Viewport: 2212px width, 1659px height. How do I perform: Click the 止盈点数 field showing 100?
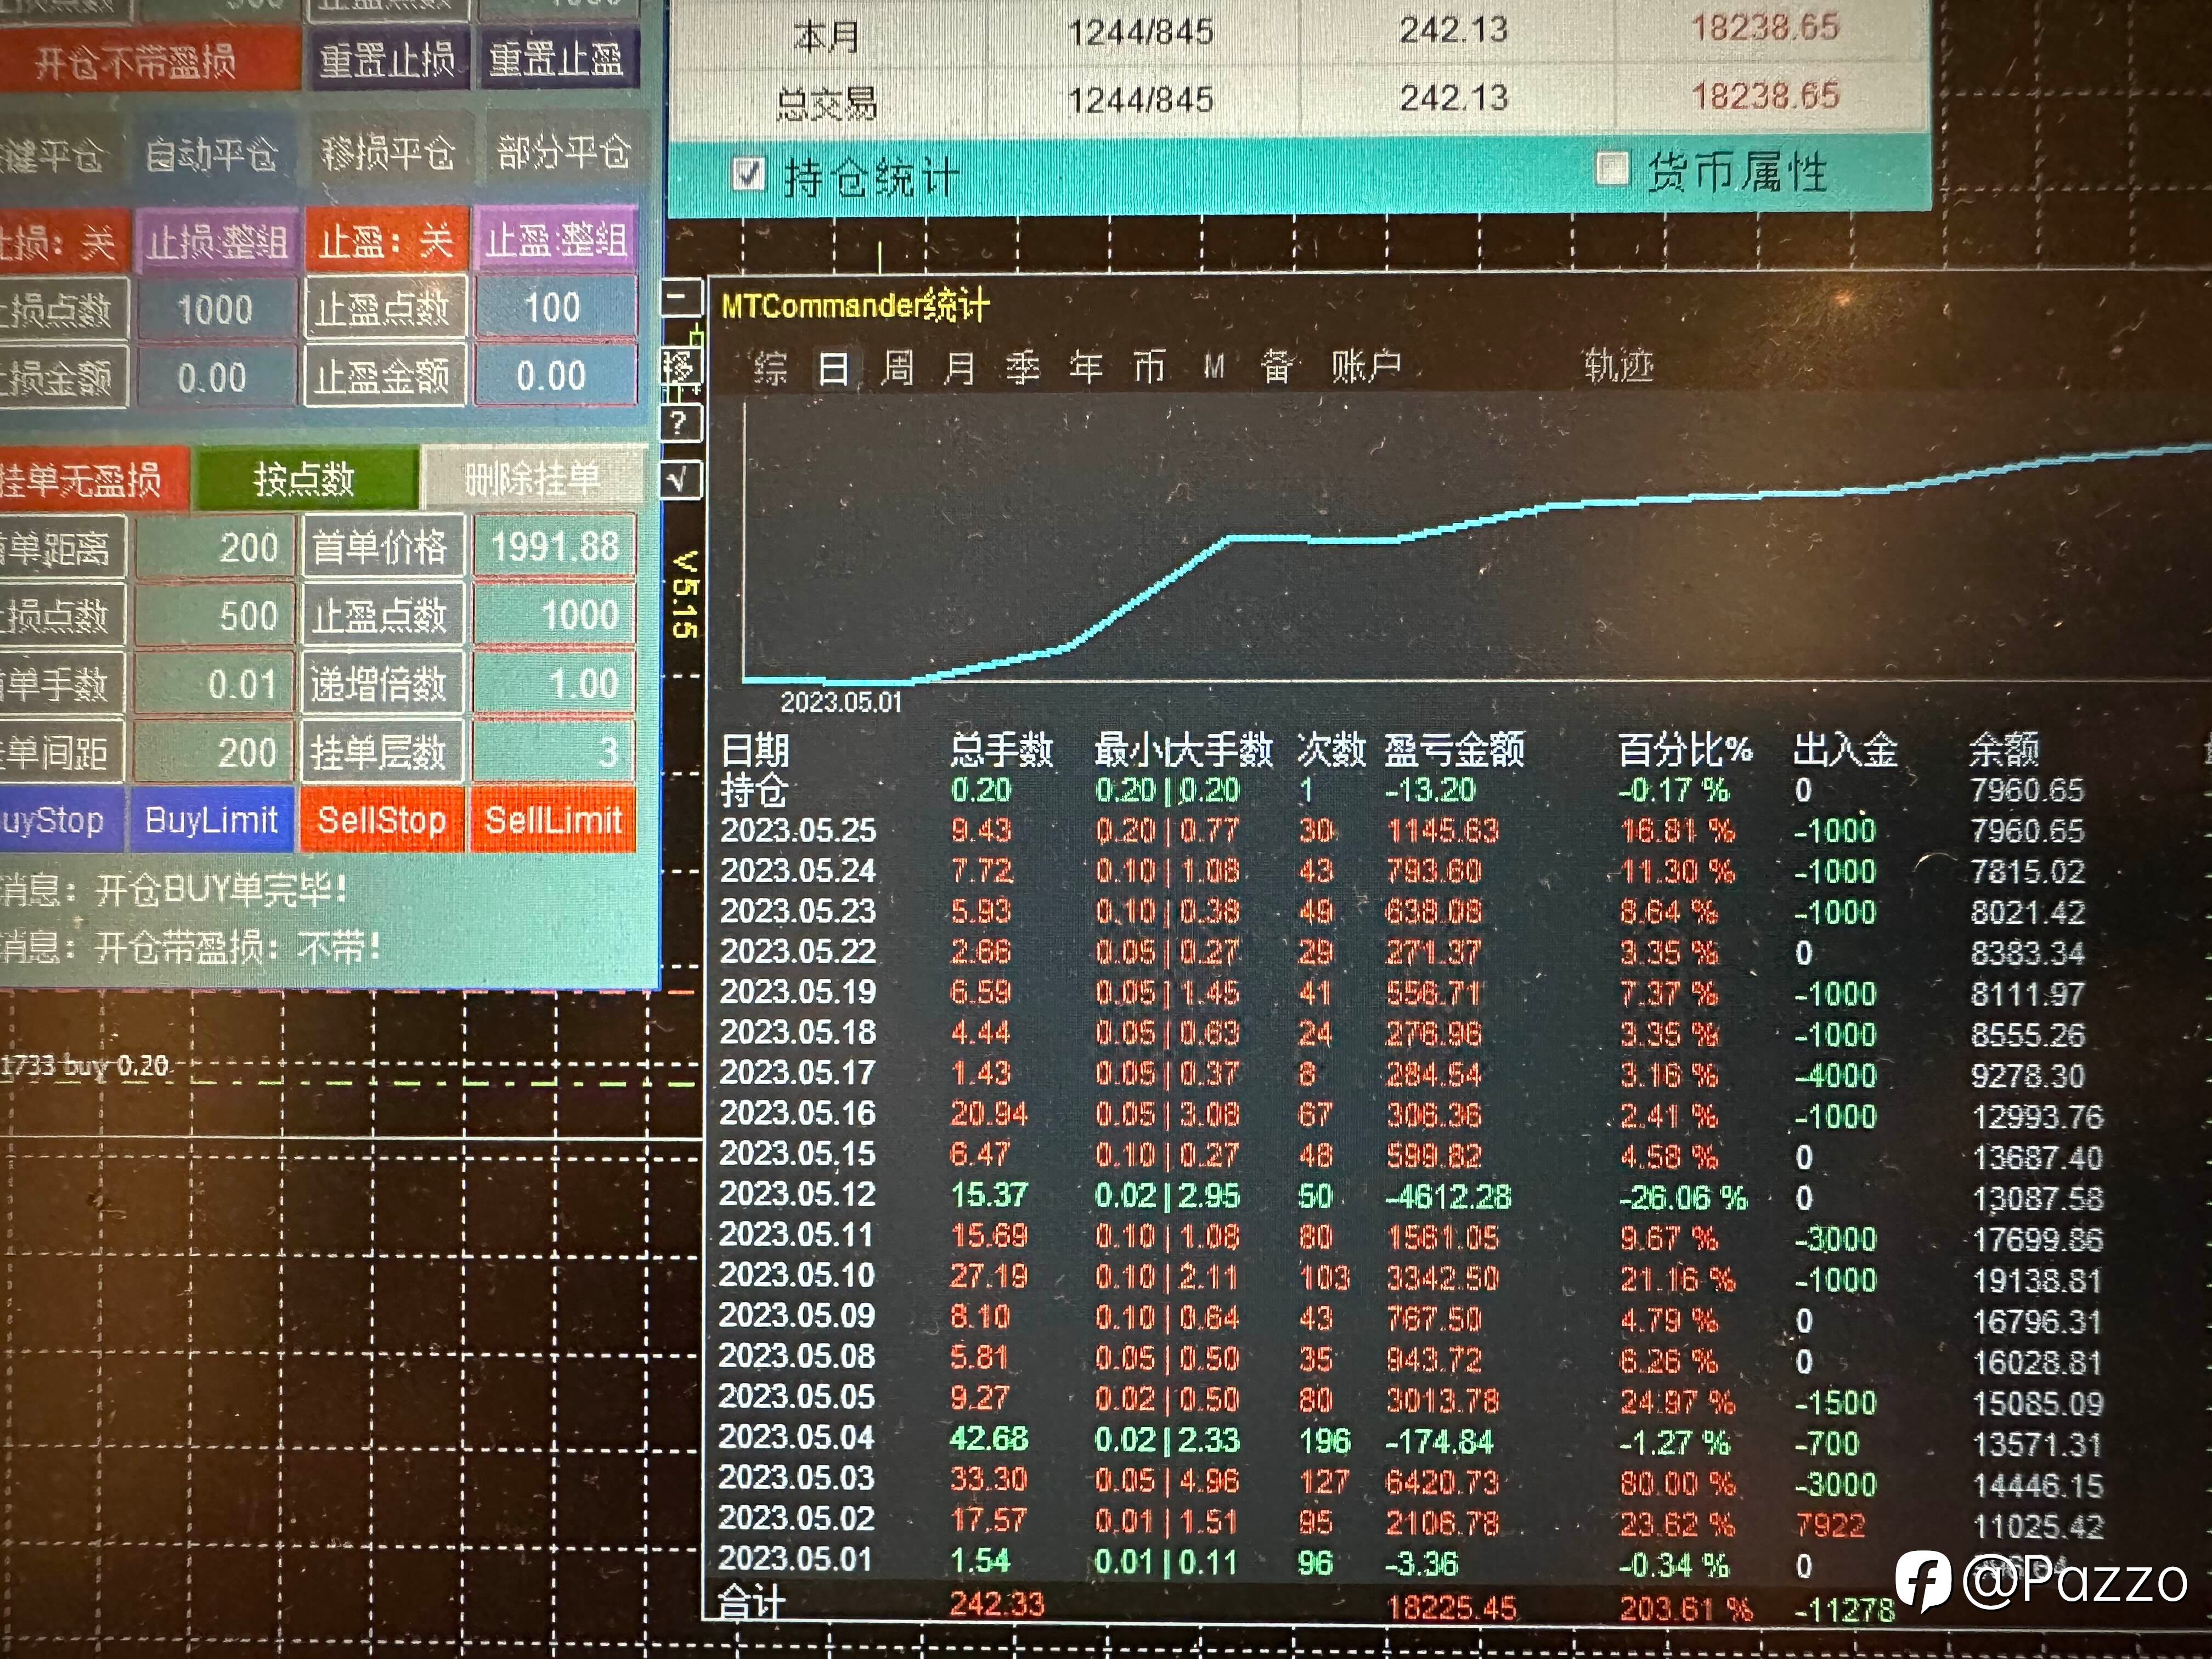[x=555, y=307]
